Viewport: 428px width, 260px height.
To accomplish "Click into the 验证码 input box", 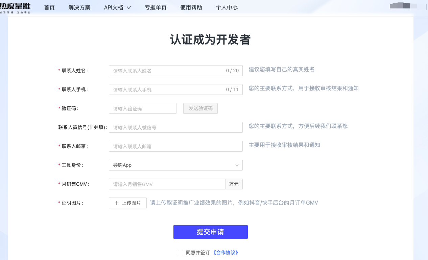I will point(142,108).
